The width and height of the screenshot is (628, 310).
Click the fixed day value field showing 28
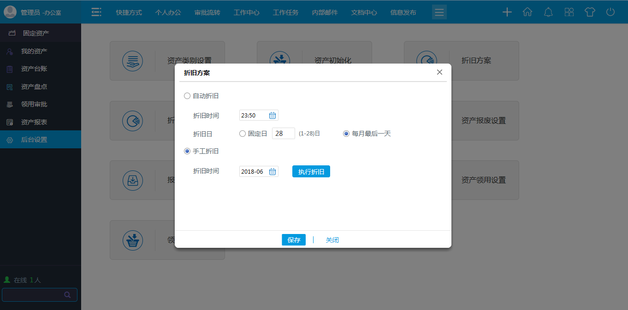(x=283, y=133)
